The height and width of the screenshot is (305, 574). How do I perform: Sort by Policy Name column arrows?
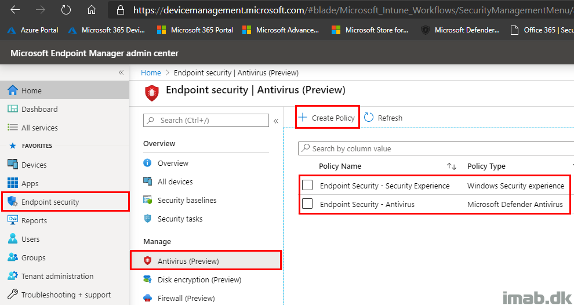(x=451, y=166)
